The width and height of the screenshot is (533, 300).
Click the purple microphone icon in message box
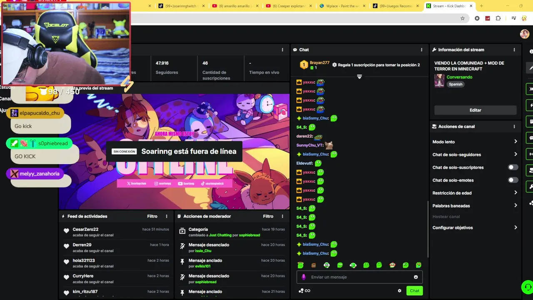pos(304,277)
